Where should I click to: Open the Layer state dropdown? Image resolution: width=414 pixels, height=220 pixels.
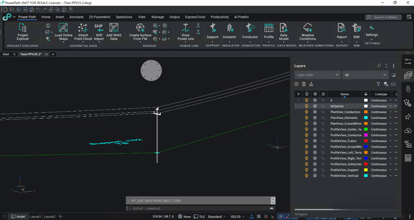[317, 75]
